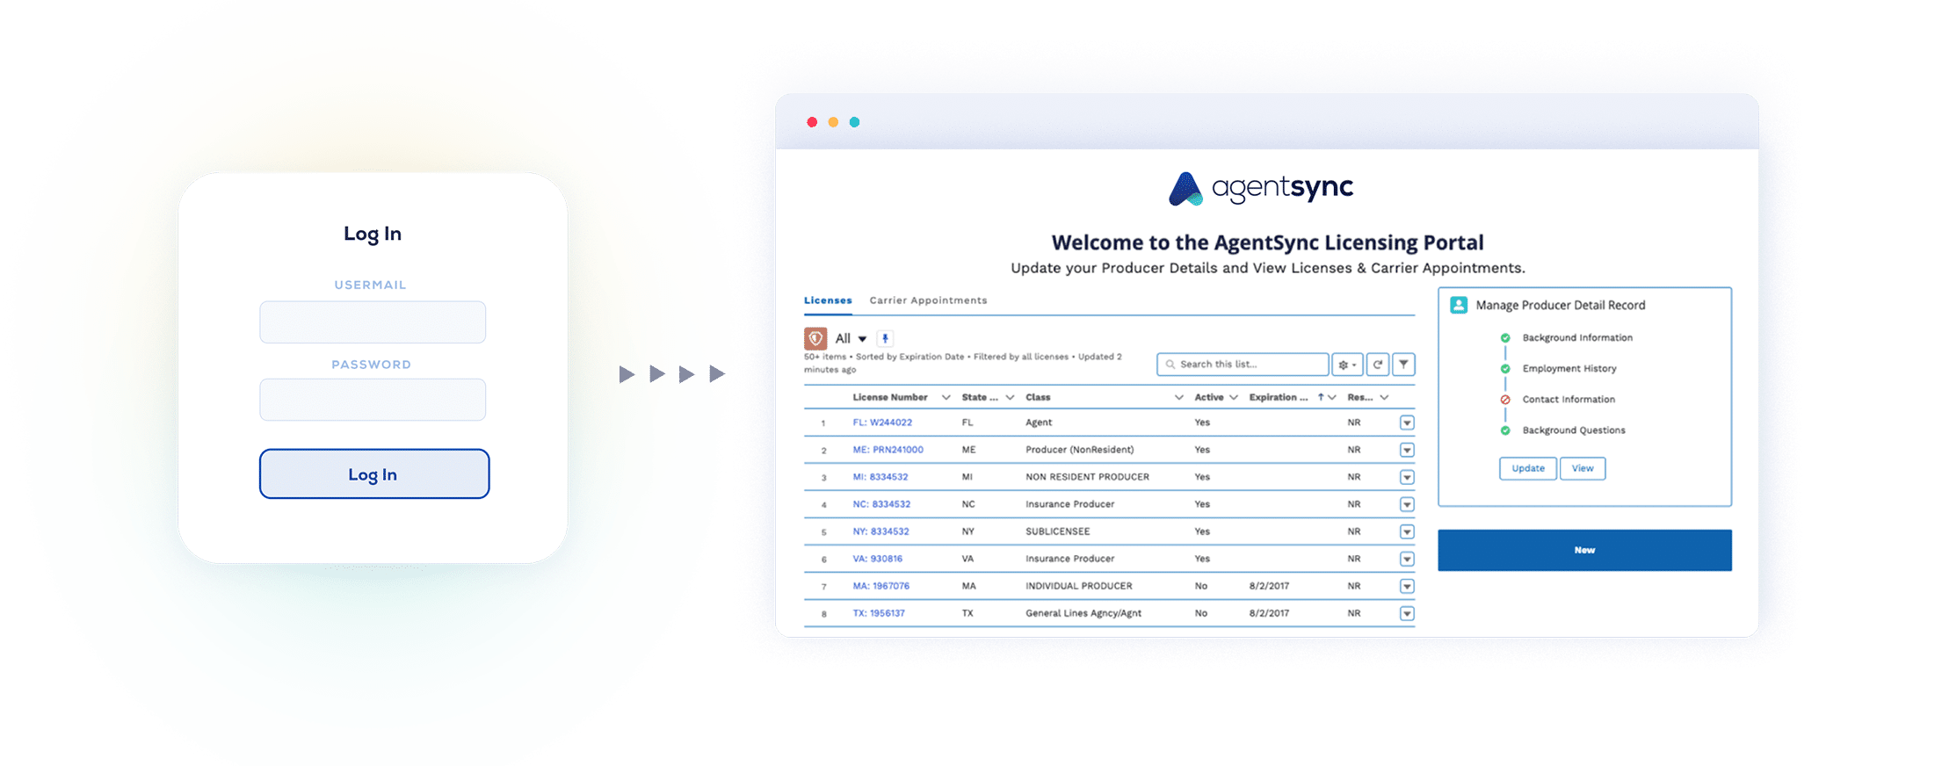Click View in Manage Producer Detail Record
1942x766 pixels.
1583,468
